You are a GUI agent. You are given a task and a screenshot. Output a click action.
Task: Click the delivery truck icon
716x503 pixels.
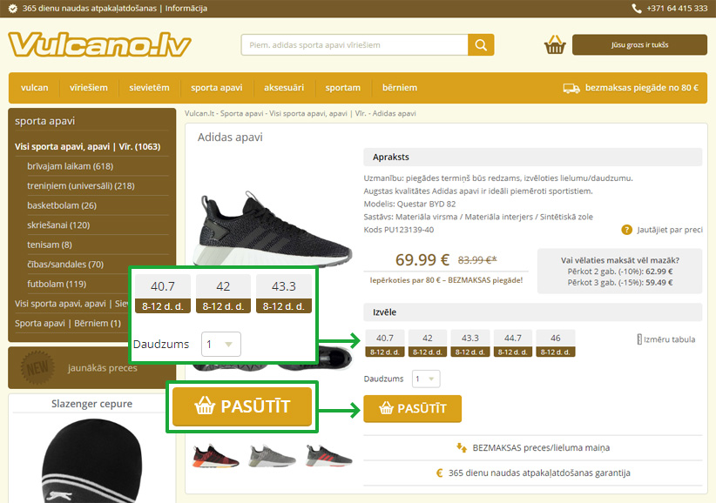571,88
